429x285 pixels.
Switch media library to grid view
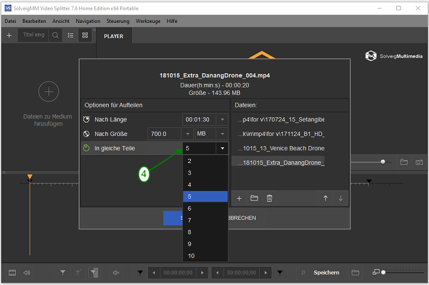click(85, 35)
